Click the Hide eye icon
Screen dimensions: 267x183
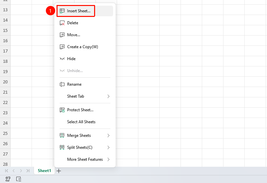coord(62,59)
